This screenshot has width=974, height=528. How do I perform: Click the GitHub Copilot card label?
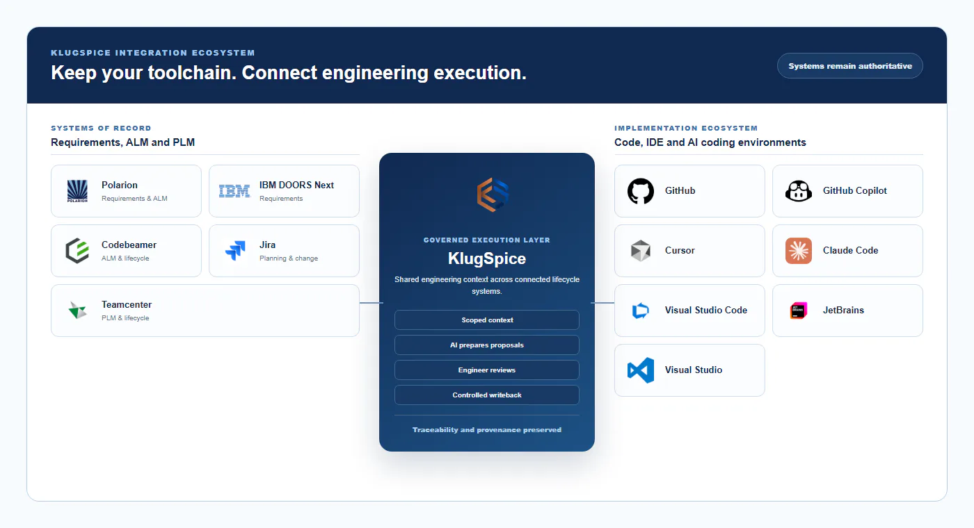(x=855, y=191)
